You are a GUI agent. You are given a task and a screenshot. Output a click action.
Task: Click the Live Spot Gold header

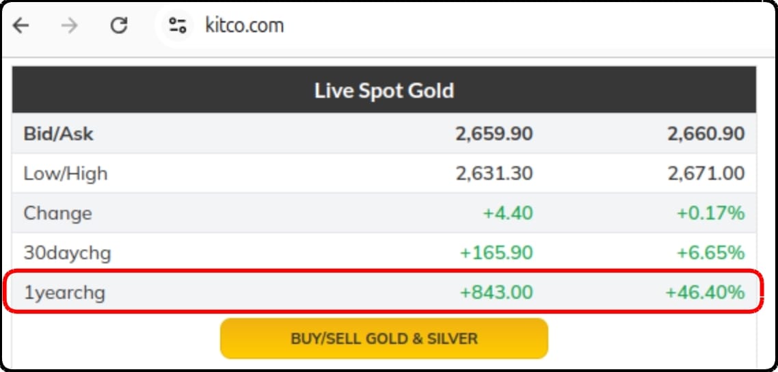pos(384,91)
